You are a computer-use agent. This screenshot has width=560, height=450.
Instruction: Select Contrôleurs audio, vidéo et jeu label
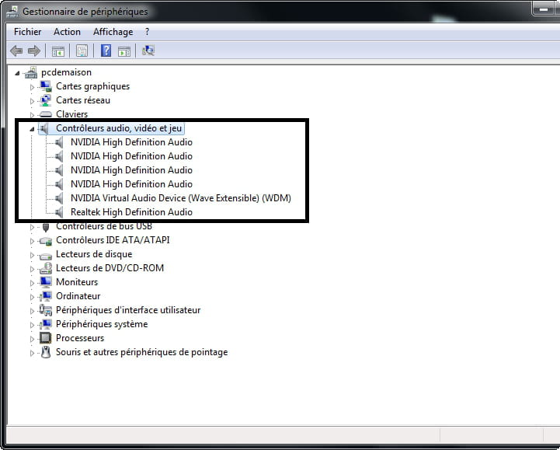pyautogui.click(x=119, y=128)
